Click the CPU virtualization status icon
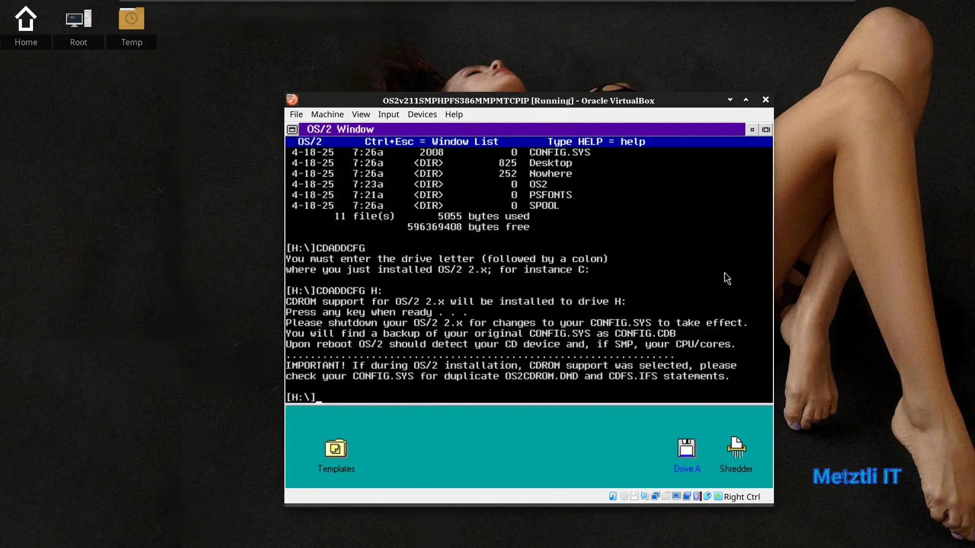 pos(697,496)
